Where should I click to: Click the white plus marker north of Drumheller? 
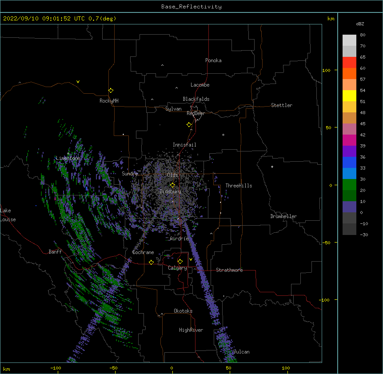(272, 167)
